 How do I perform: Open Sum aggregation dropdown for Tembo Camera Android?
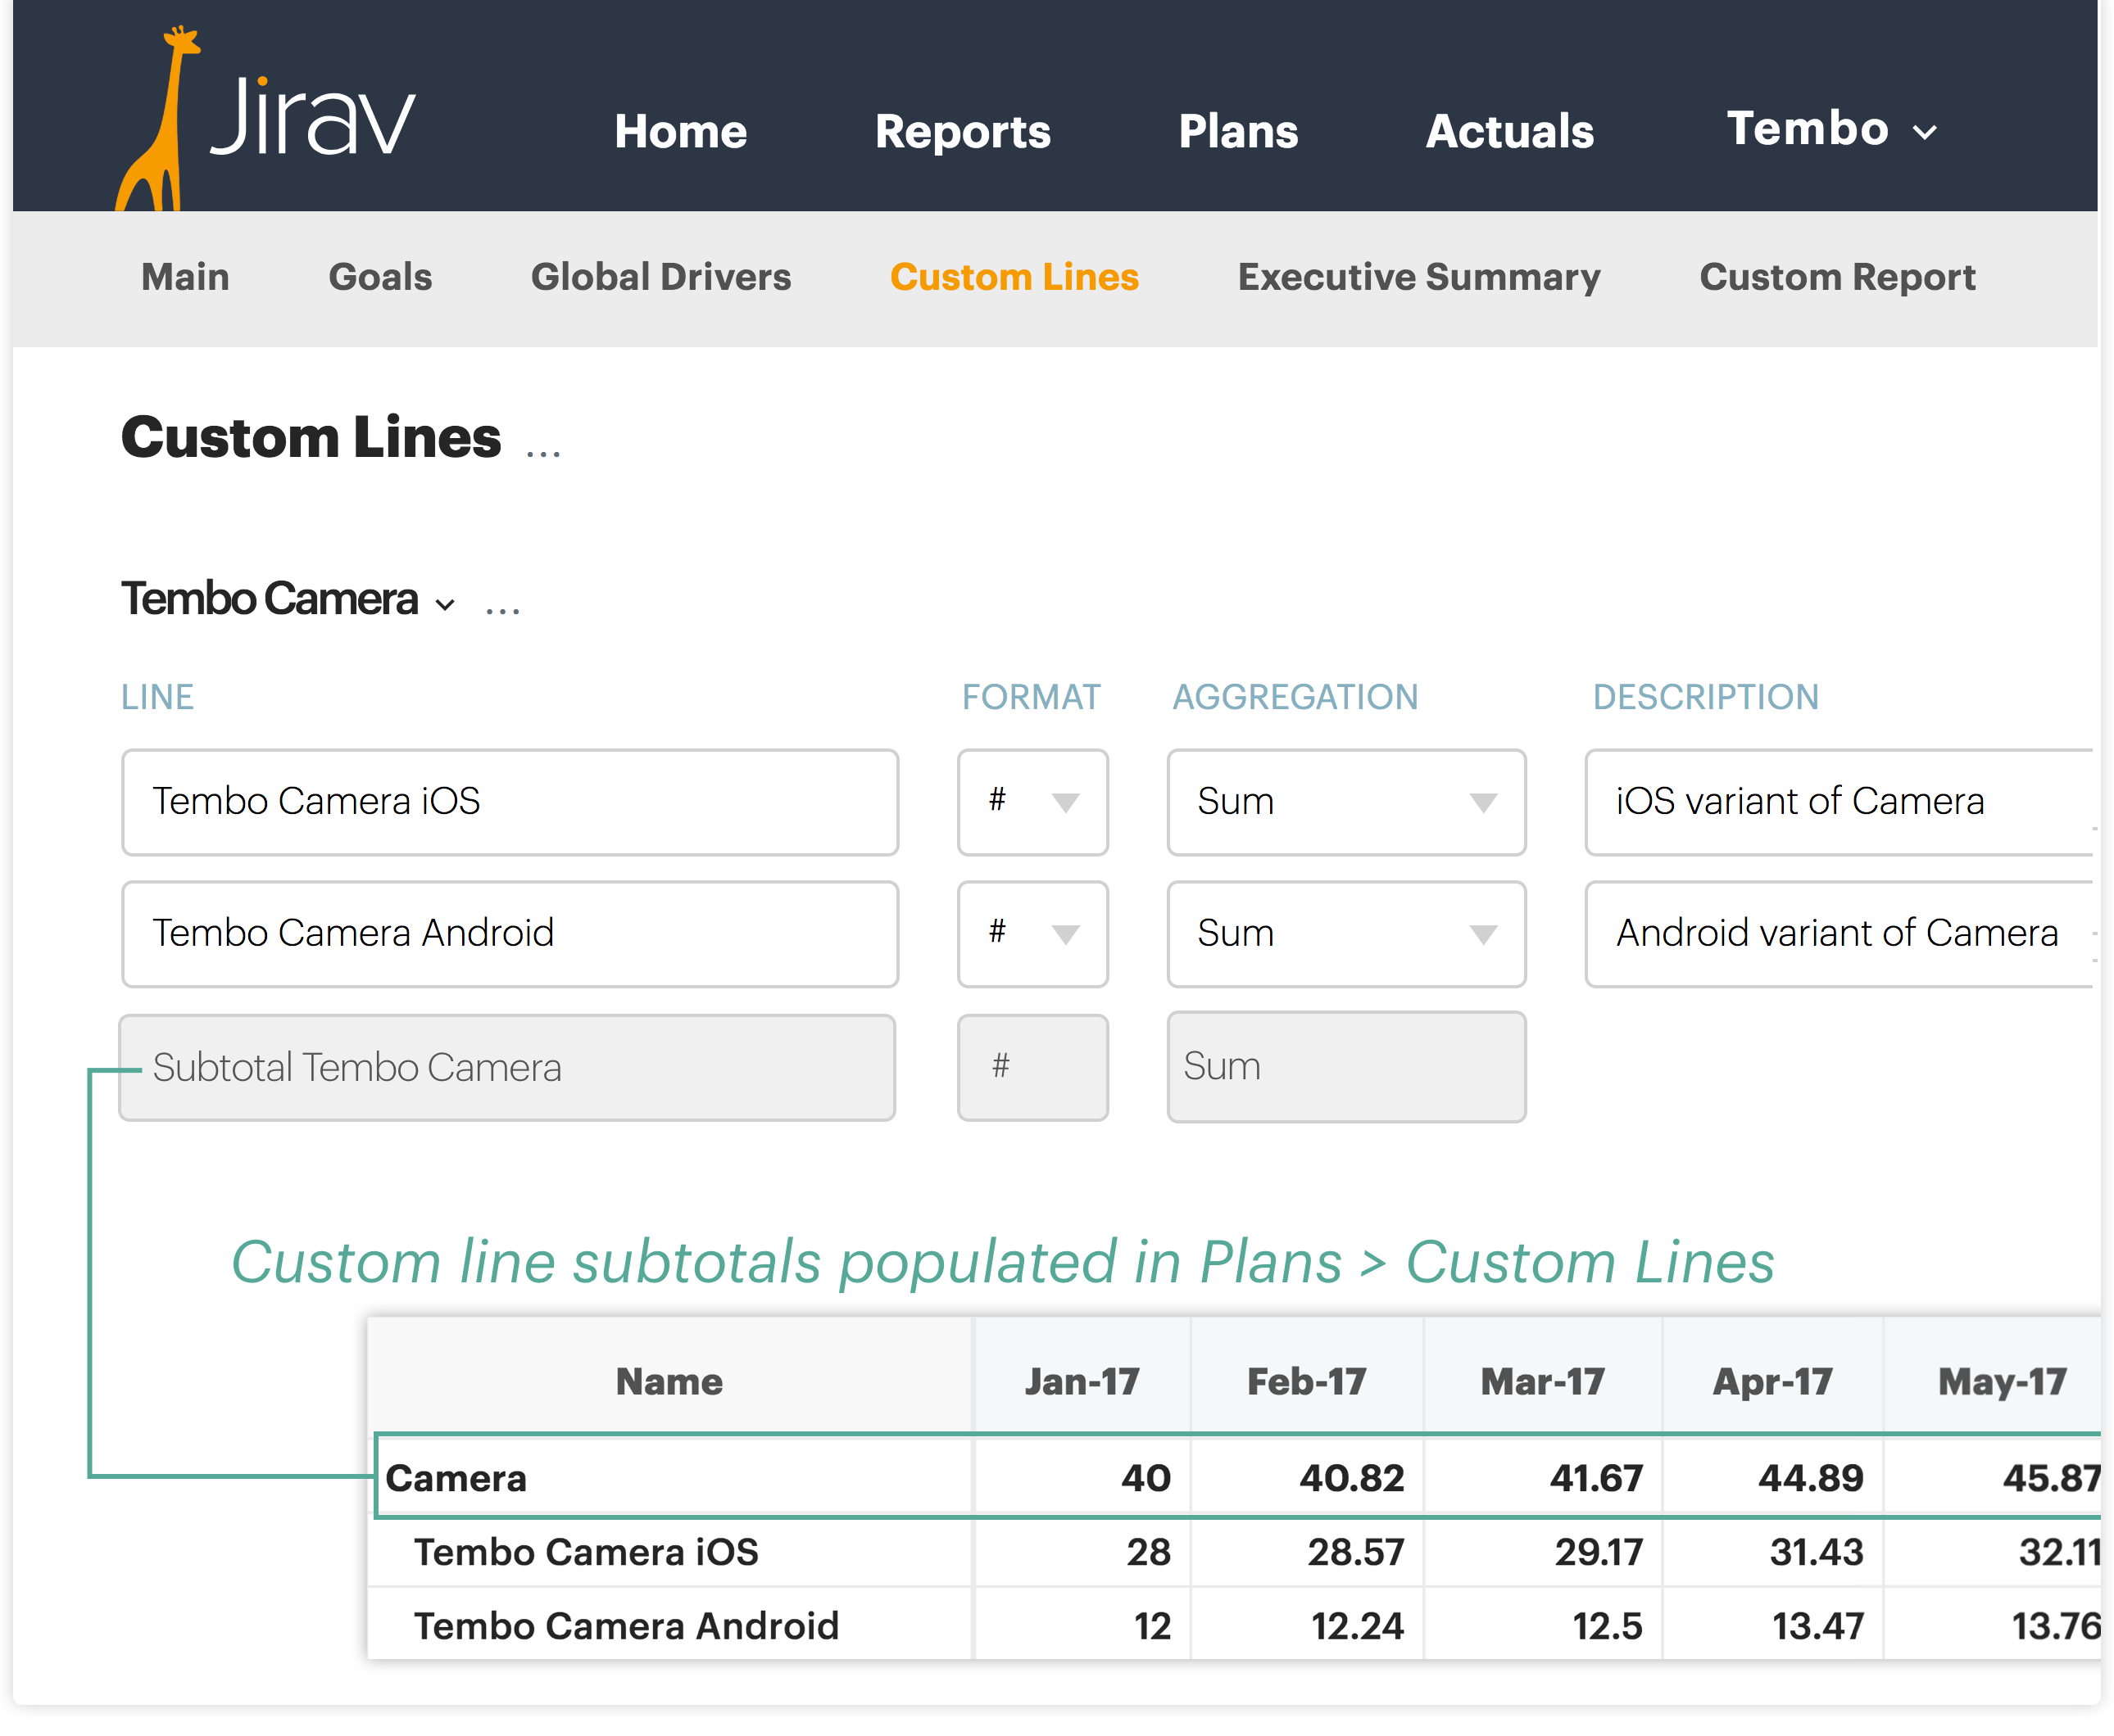[1346, 934]
